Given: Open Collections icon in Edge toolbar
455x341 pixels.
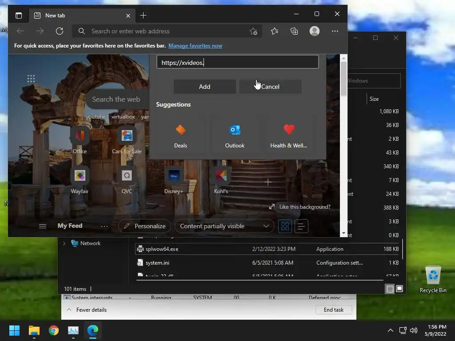Looking at the screenshot, I should coord(294,31).
